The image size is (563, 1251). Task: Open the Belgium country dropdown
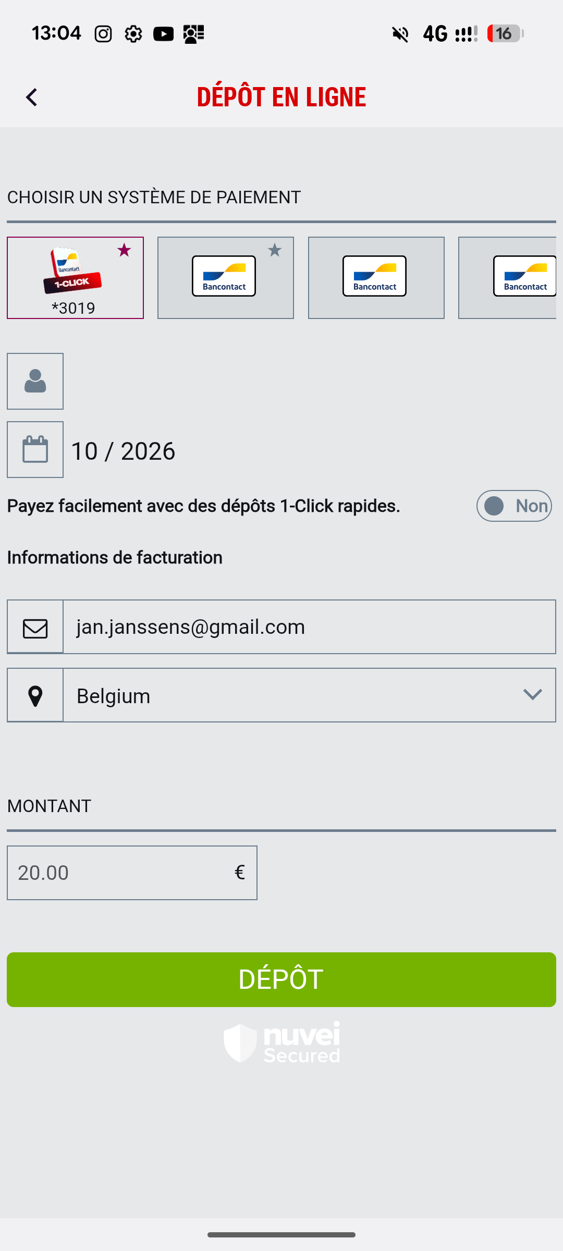[292, 696]
